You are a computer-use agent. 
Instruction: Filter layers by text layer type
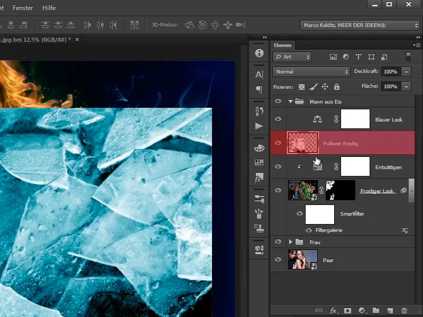(x=358, y=57)
